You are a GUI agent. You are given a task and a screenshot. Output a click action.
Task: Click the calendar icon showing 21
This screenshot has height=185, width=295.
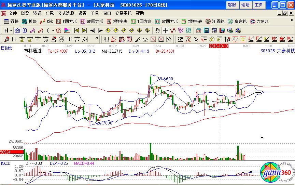[x=198, y=30]
